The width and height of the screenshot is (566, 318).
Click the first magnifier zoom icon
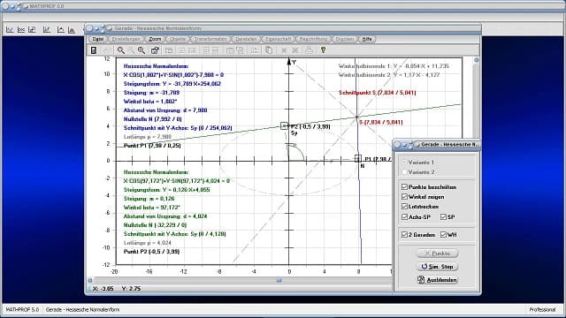pyautogui.click(x=121, y=50)
